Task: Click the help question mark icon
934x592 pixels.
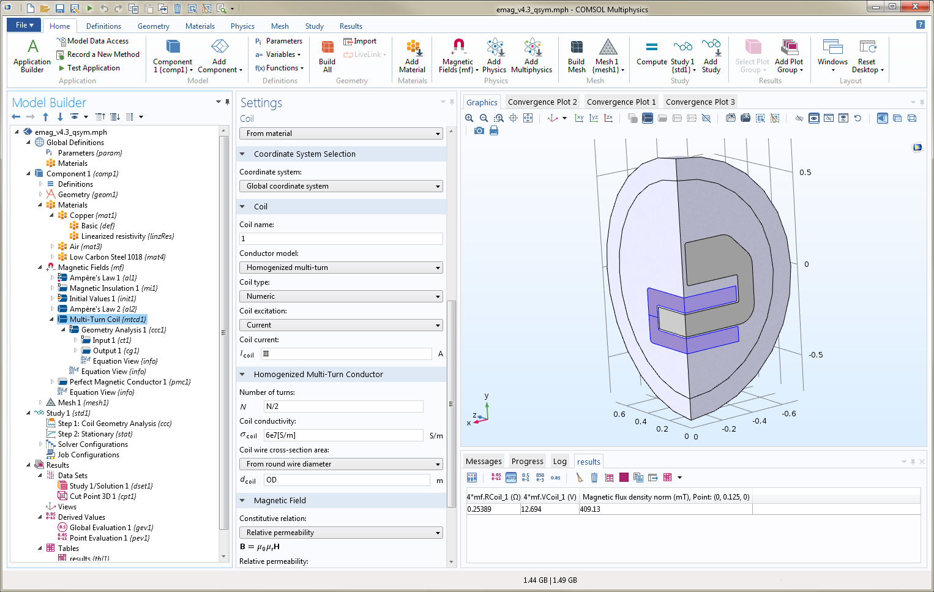Action: (x=920, y=24)
